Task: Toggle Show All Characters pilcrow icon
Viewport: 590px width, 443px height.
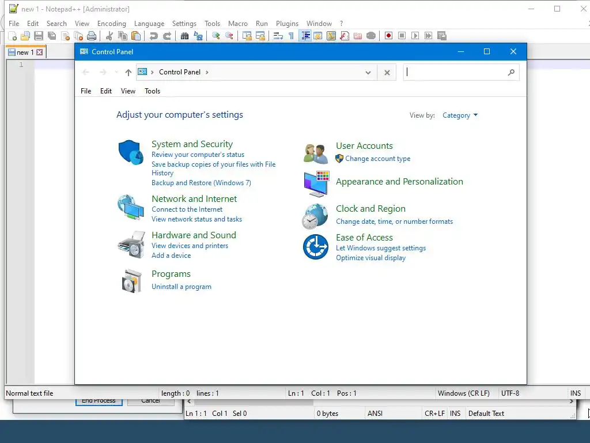Action: [291, 36]
